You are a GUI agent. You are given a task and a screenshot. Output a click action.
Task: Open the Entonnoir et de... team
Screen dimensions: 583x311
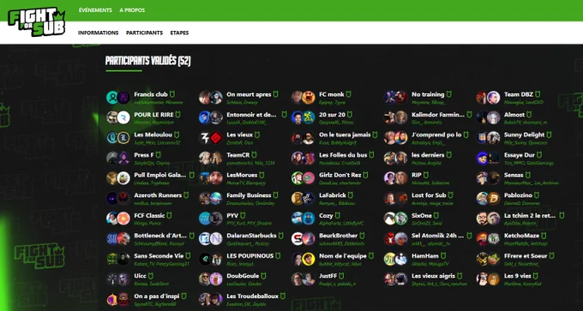click(x=252, y=115)
